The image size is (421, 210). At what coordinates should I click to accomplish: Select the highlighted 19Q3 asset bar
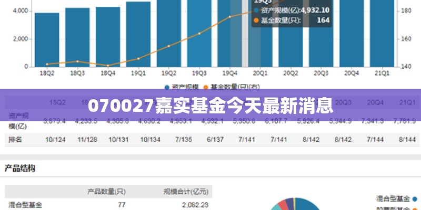tap(199, 34)
